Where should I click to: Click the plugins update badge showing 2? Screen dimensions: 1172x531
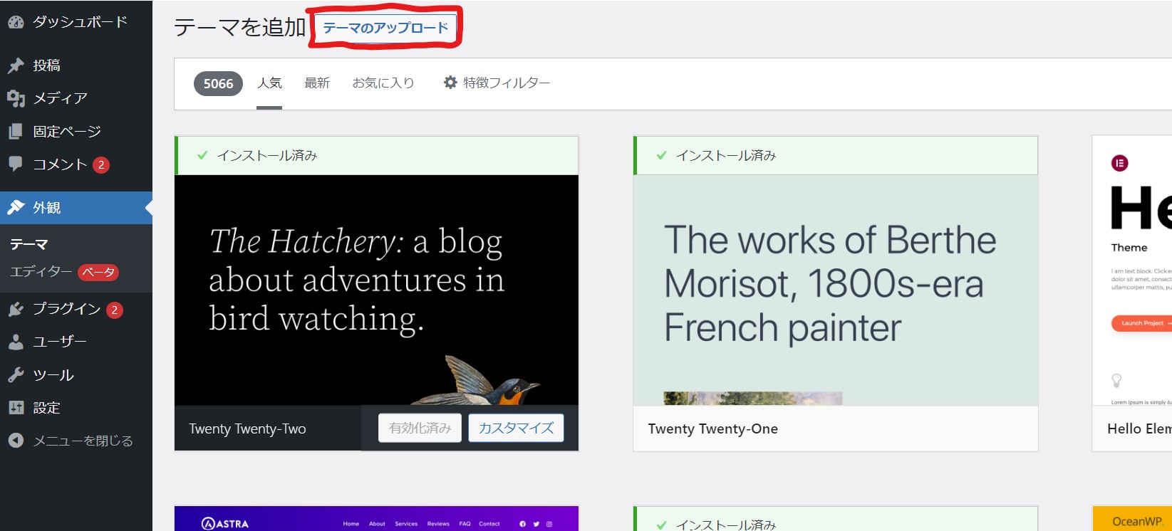[114, 310]
